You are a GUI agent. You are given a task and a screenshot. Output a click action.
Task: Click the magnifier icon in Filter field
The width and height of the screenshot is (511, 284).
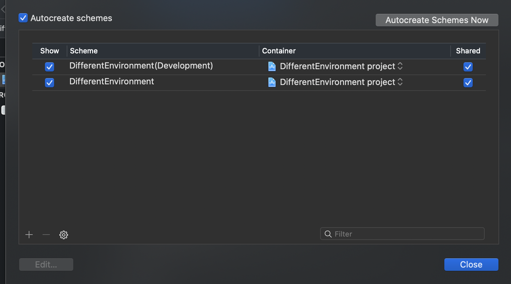tap(328, 234)
